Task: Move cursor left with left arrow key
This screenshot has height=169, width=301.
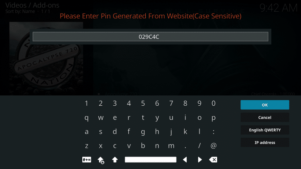Action: [185, 160]
